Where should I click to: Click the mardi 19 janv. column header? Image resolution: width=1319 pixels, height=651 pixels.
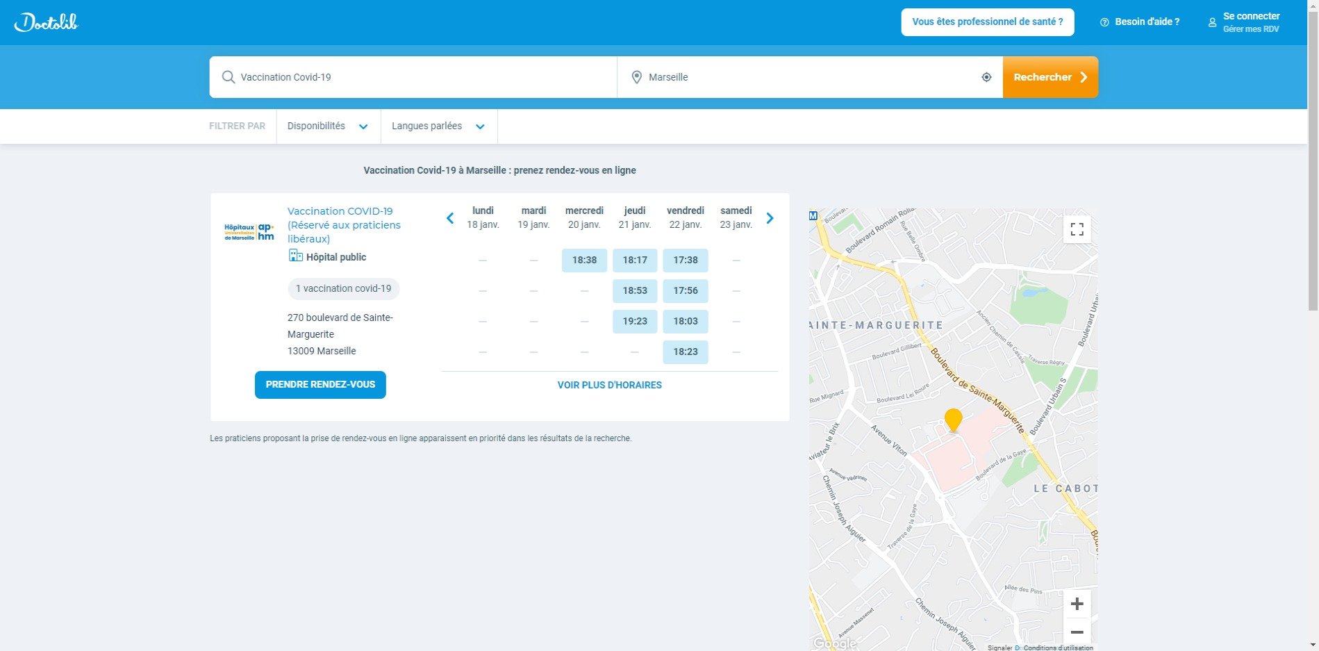(533, 217)
